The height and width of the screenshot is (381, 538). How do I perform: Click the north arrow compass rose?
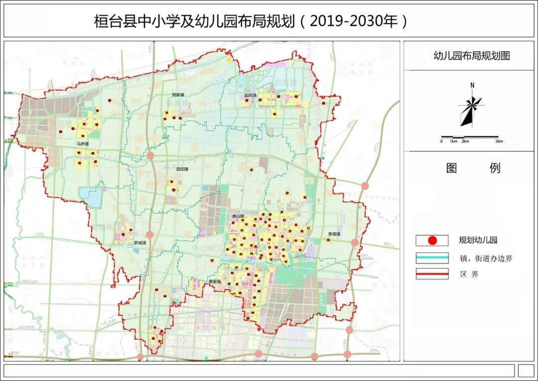click(x=471, y=107)
